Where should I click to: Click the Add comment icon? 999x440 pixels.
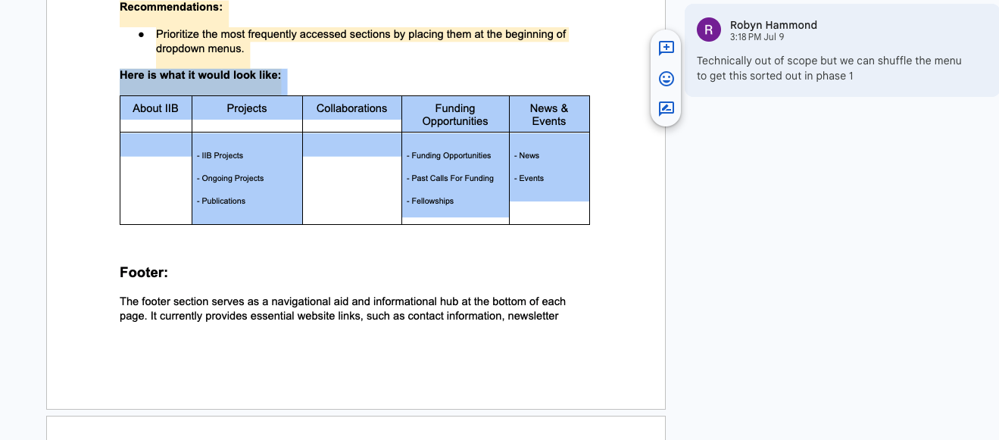click(x=666, y=48)
